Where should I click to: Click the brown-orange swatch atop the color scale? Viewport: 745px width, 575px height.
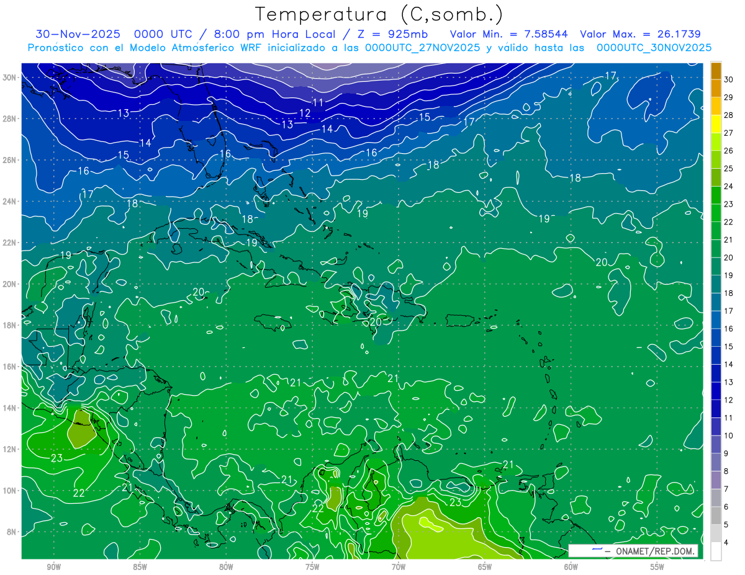pos(716,71)
